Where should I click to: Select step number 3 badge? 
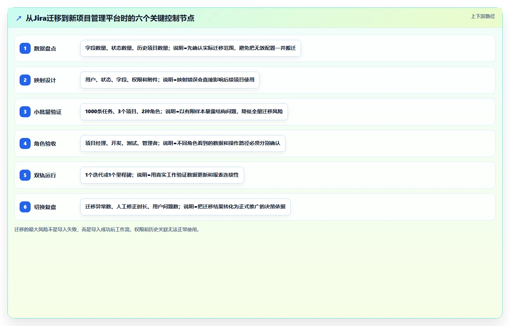click(x=25, y=112)
